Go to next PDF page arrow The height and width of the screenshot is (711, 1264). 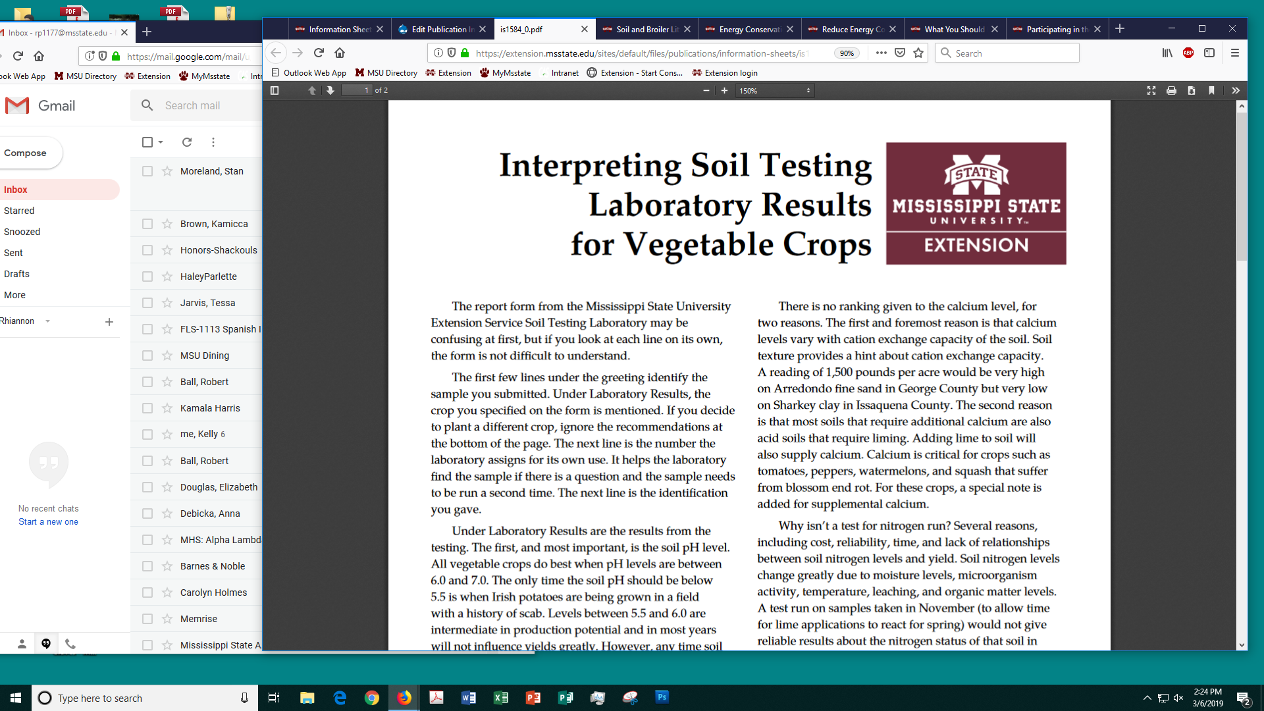(x=330, y=90)
